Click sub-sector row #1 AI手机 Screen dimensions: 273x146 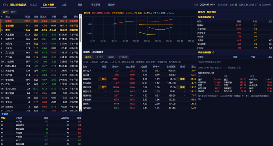(x=41, y=121)
